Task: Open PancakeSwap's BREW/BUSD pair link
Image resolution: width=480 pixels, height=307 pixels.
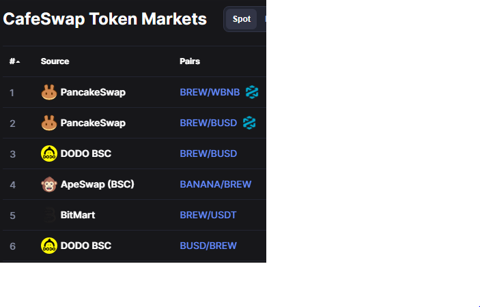Action: (208, 123)
